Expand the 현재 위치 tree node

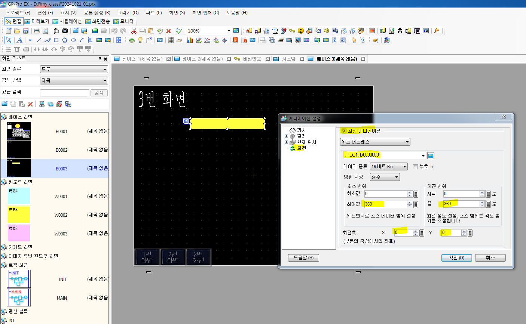tap(286, 142)
